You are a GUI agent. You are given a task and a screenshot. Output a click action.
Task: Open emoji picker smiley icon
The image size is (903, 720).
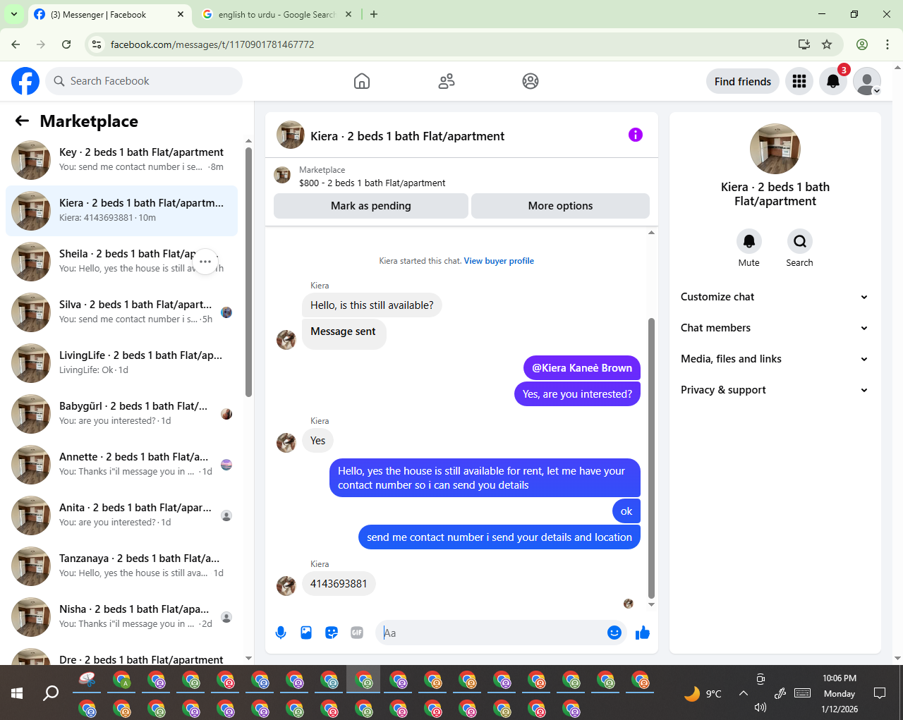(x=614, y=633)
